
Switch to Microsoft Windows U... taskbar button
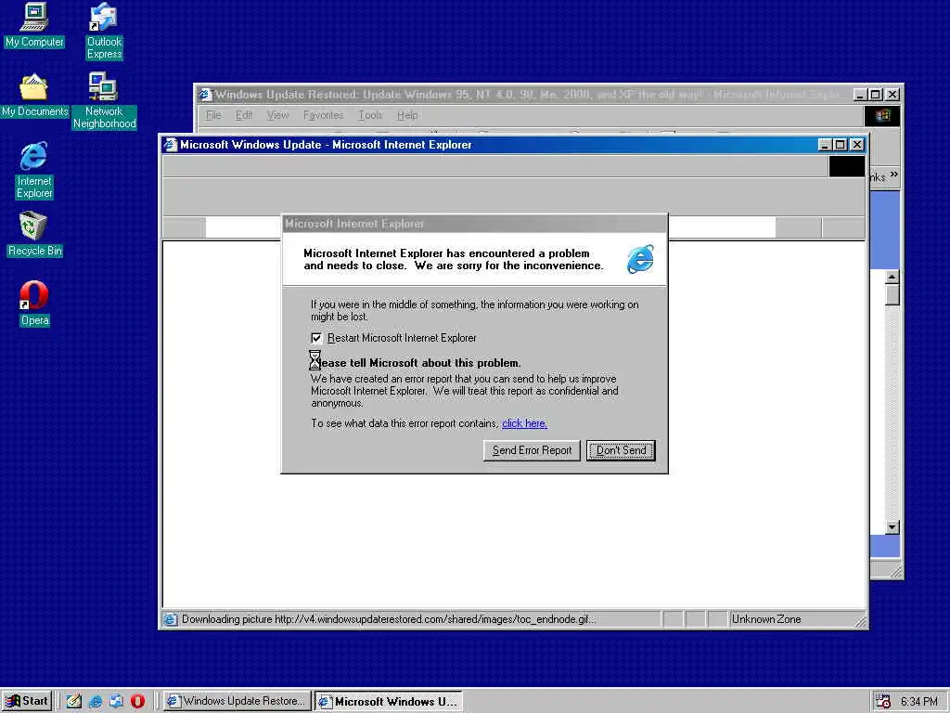389,701
